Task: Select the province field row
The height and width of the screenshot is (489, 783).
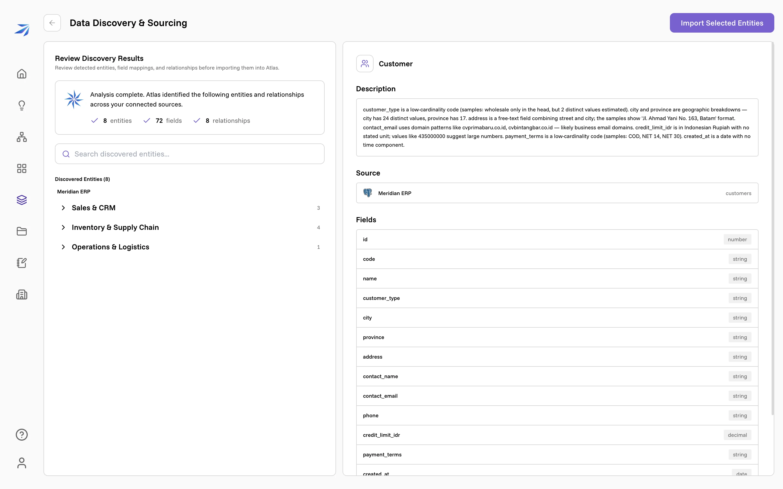Action: pyautogui.click(x=557, y=337)
